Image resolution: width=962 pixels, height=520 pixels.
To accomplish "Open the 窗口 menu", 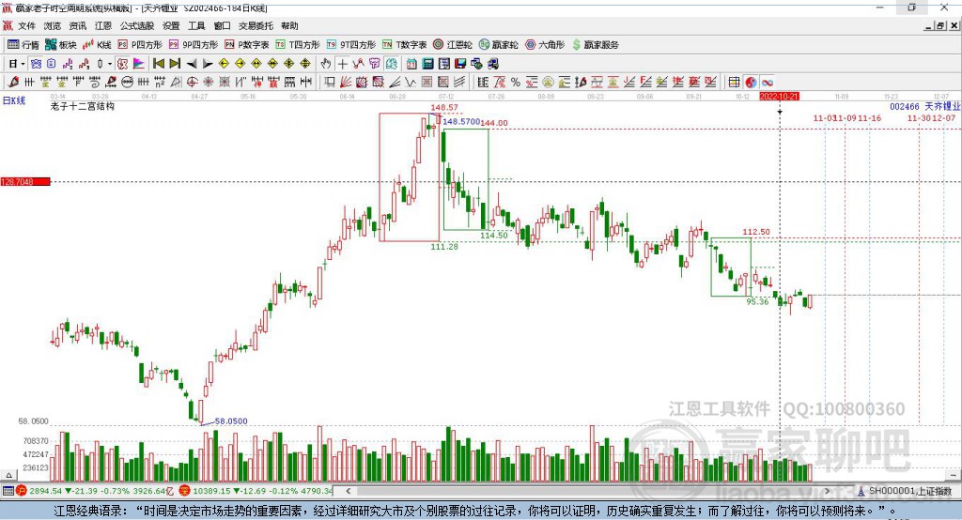I will point(222,25).
